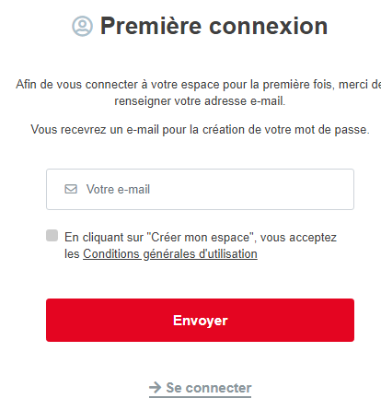Click the envelope icon in the e-mail field
Screen dimensions: 381x410
[71, 189]
